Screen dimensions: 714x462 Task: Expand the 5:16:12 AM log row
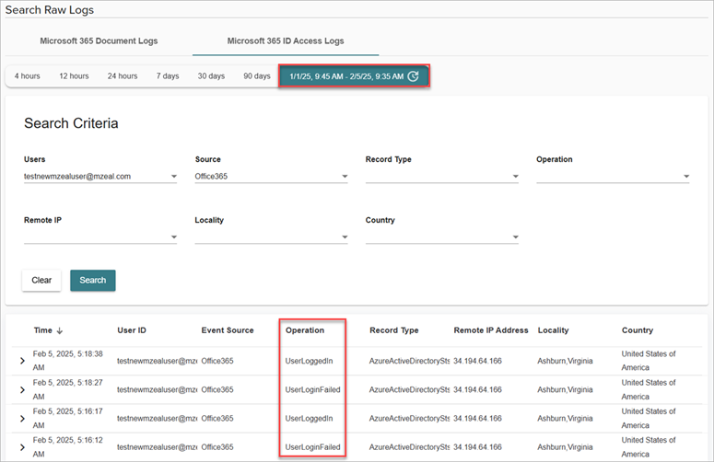pyautogui.click(x=23, y=447)
